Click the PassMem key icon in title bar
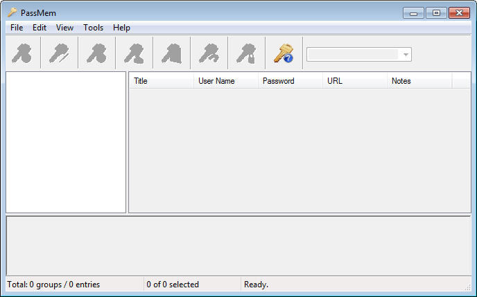This screenshot has height=297, width=477. (12, 12)
